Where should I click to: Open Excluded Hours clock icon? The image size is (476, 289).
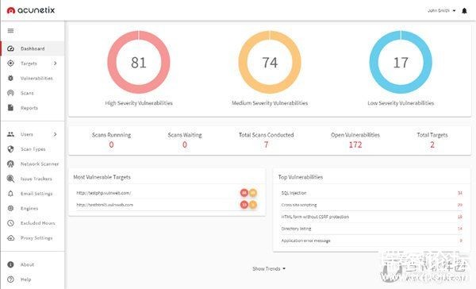(10, 223)
